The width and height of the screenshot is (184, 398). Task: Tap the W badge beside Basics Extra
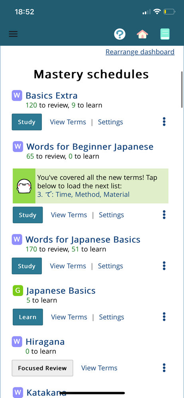pos(17,96)
